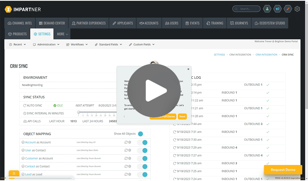308x181 pixels.
Task: Turn off the Contact as Contact toggle
Action: (142, 166)
